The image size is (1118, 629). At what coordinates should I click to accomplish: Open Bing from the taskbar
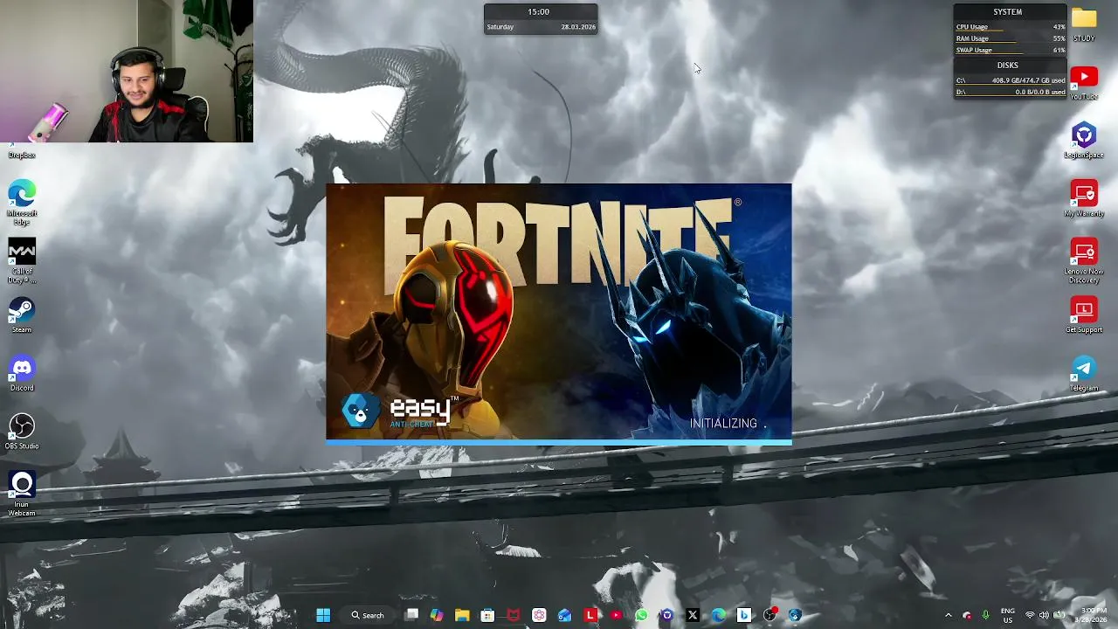pos(743,615)
